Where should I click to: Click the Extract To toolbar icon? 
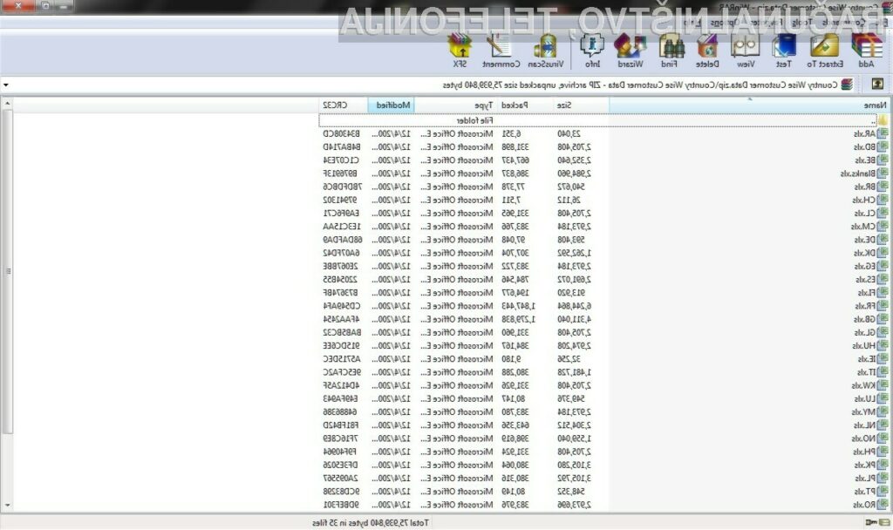click(825, 46)
